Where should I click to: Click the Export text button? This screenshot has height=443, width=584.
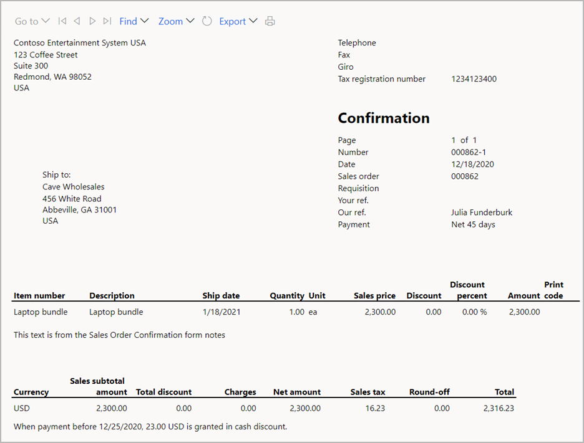click(x=232, y=22)
